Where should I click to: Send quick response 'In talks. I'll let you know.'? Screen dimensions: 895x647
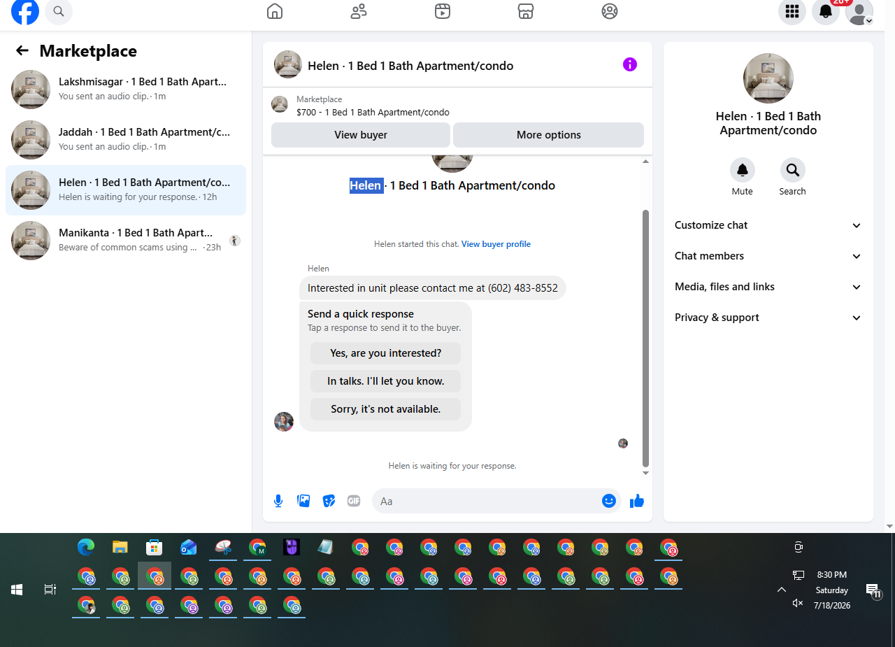pos(386,381)
